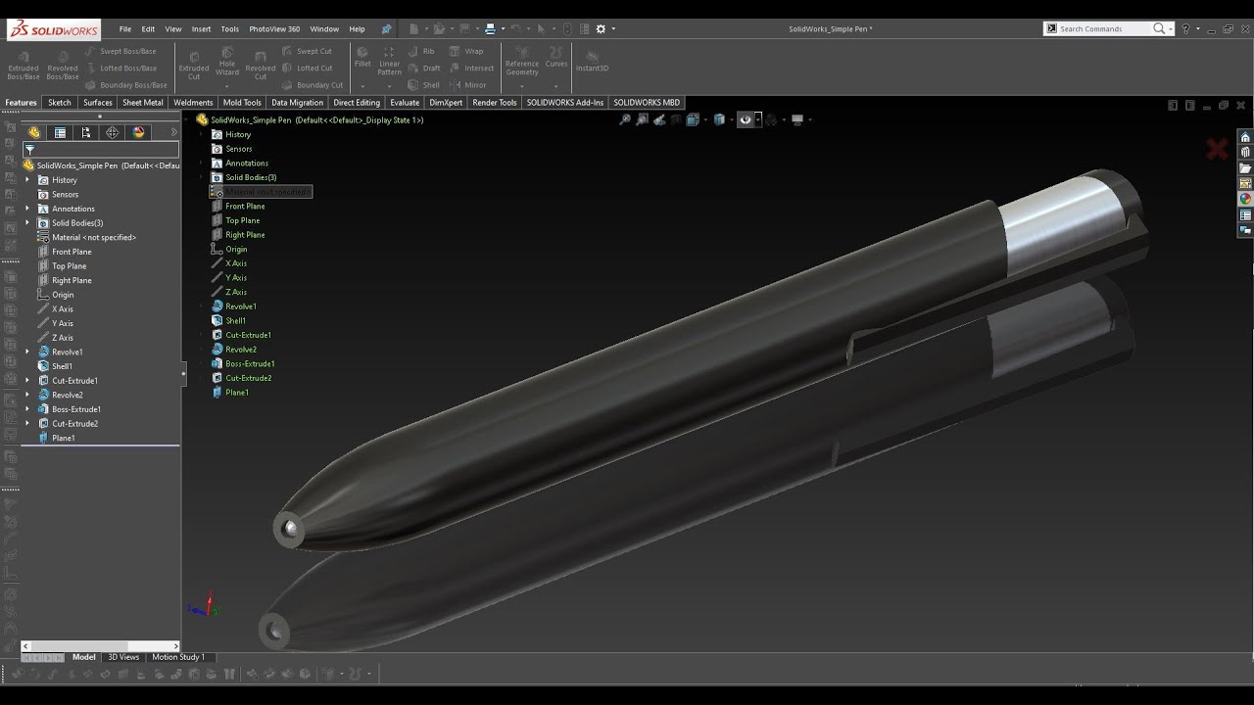The image size is (1254, 705).
Task: Click the Linear Pattern tool
Action: [389, 61]
